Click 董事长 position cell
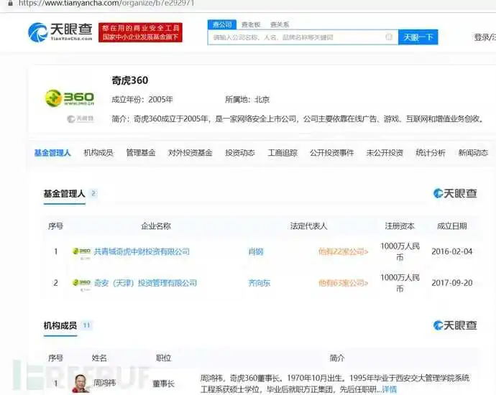Image resolution: width=496 pixels, height=395 pixels. pyautogui.click(x=164, y=384)
